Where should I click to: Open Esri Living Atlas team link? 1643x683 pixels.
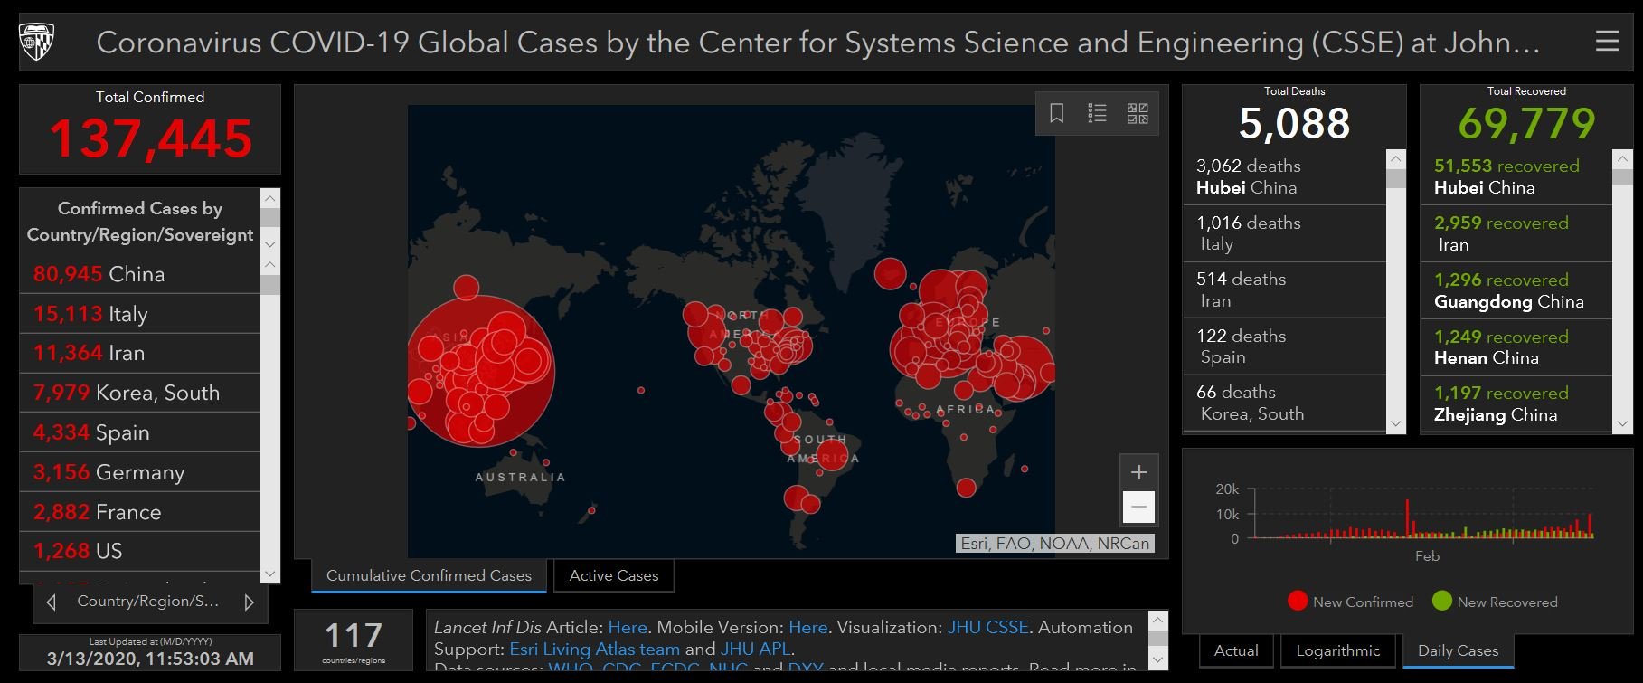594,649
